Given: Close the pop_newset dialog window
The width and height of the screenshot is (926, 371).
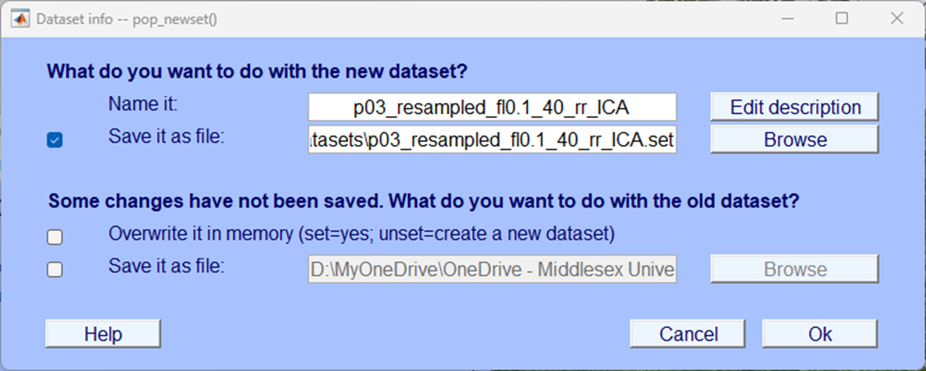Looking at the screenshot, I should (897, 19).
